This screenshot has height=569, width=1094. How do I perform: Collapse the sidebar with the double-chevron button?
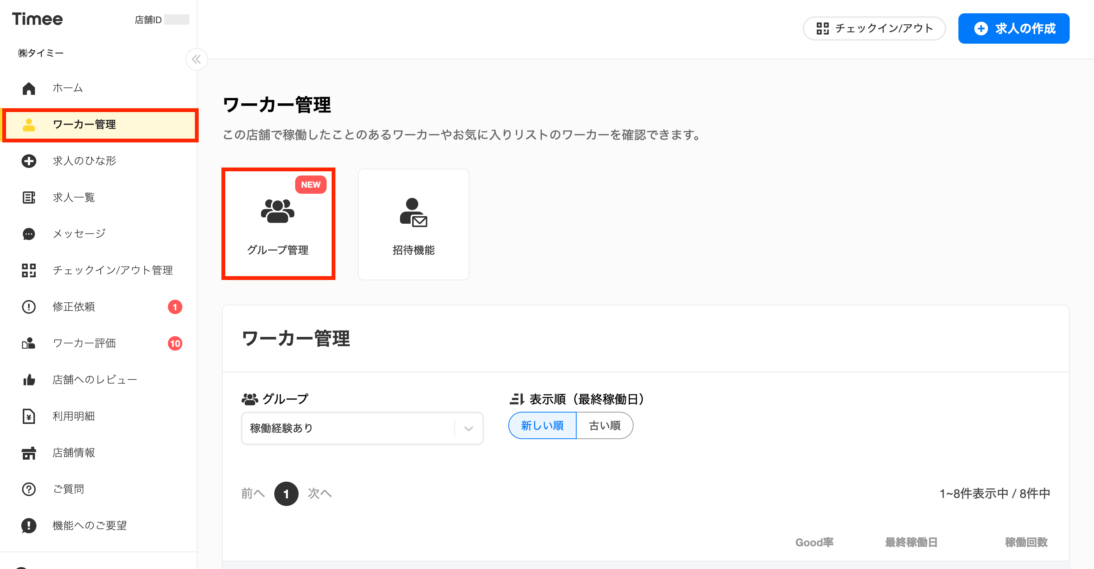(x=196, y=59)
